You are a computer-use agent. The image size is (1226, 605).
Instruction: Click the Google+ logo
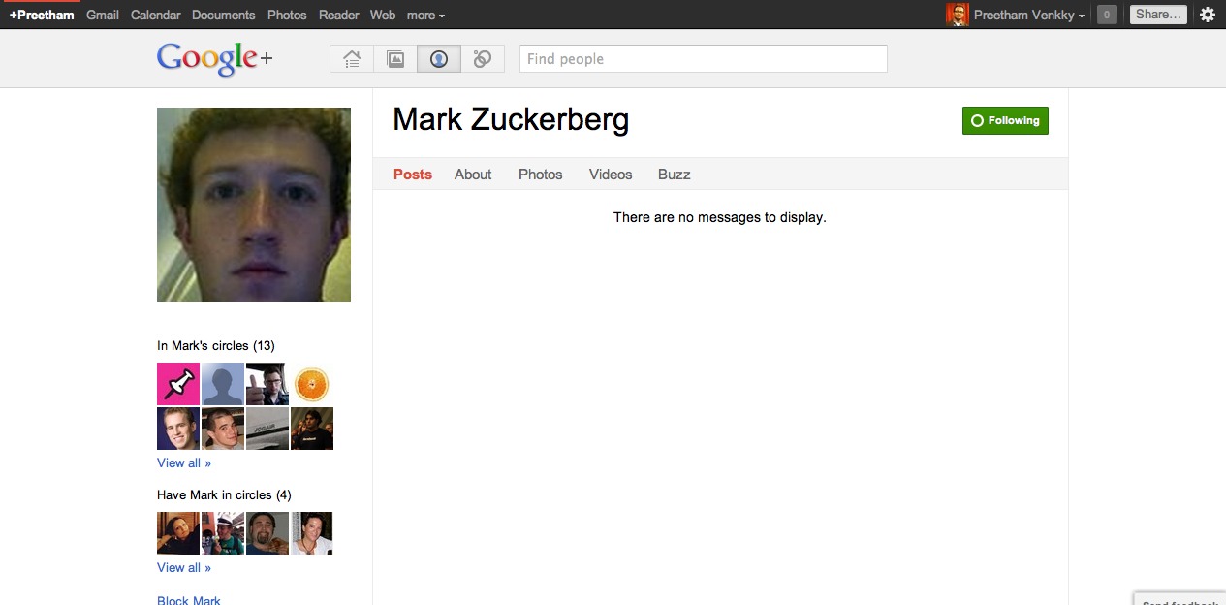point(214,59)
